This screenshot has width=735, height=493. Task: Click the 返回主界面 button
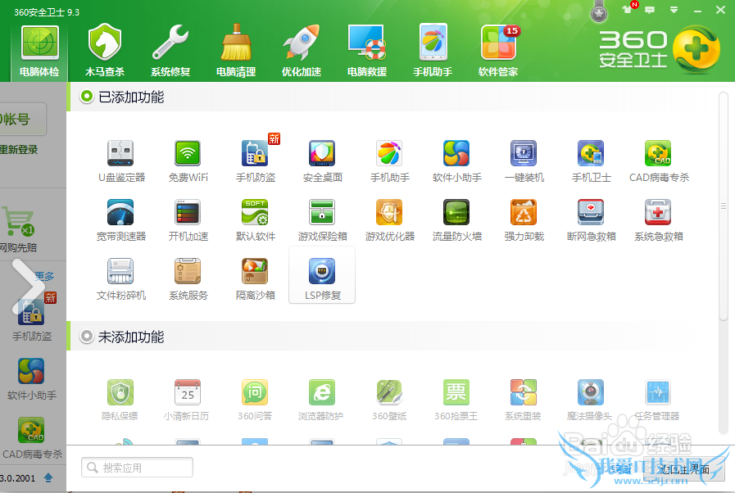click(684, 468)
